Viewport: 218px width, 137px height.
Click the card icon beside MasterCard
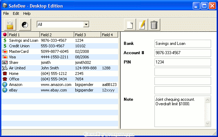[5, 51]
